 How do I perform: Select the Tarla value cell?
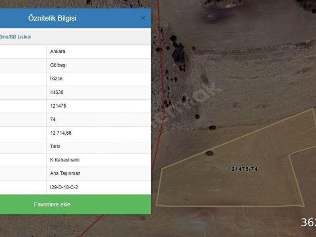pyautogui.click(x=99, y=146)
